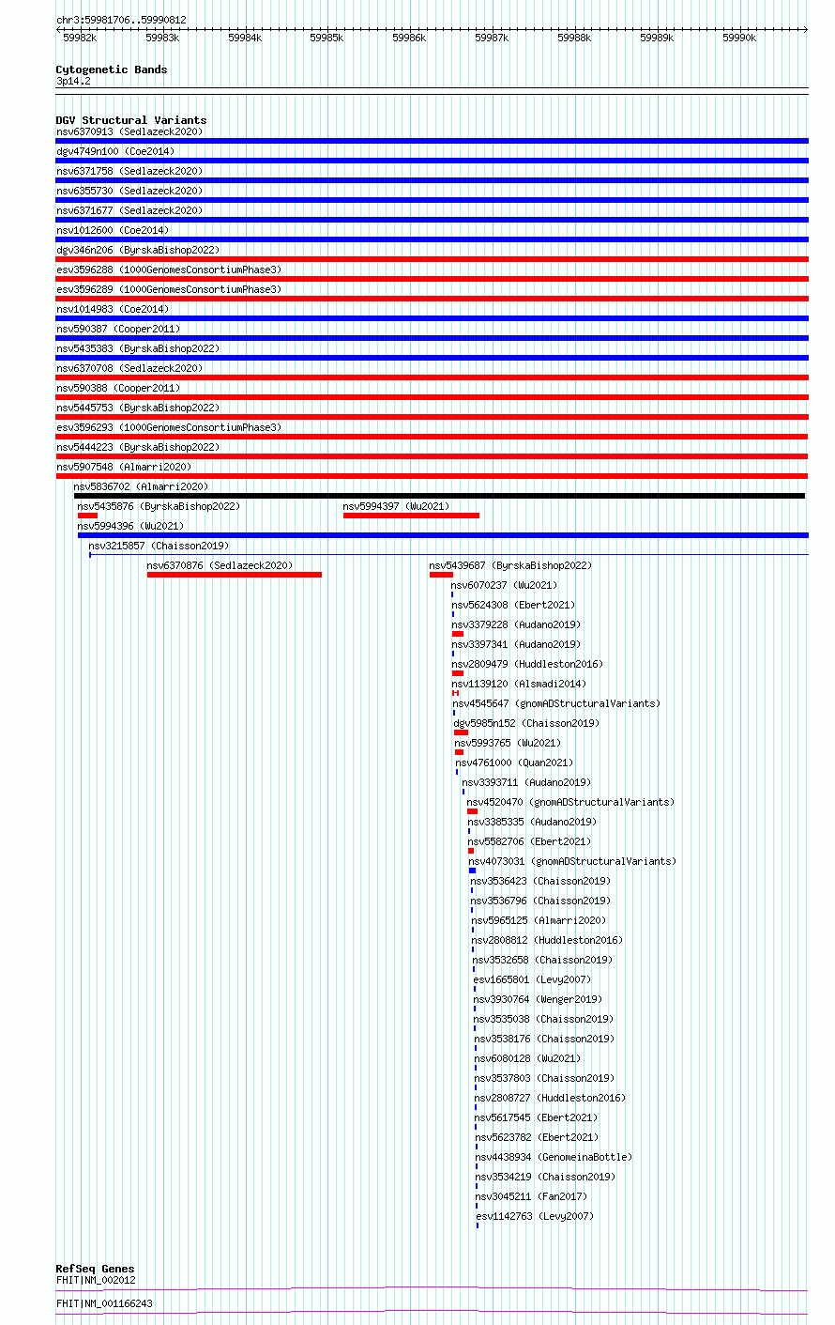Click the nsv6370876 (Sedlazeck2020) label
The width and height of the screenshot is (835, 1325).
(220, 565)
